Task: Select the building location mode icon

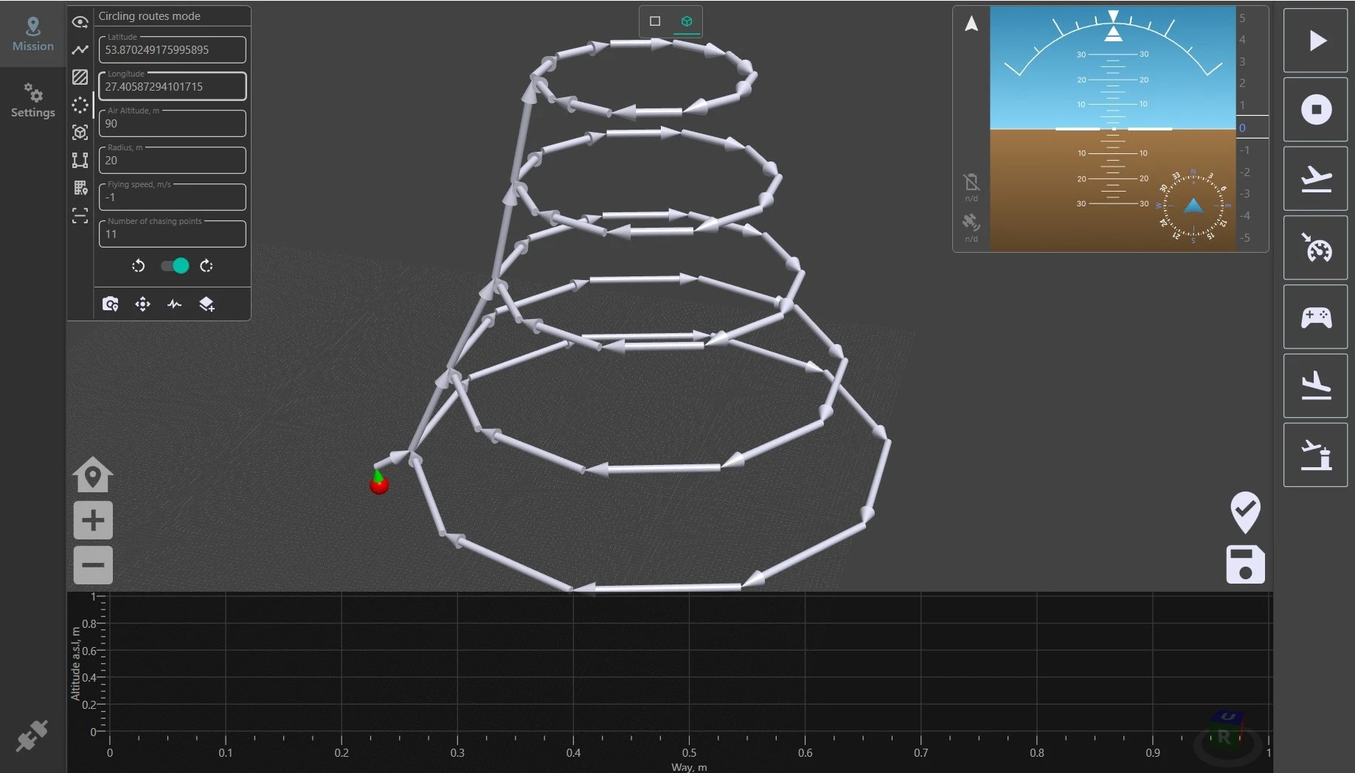Action: 80,187
